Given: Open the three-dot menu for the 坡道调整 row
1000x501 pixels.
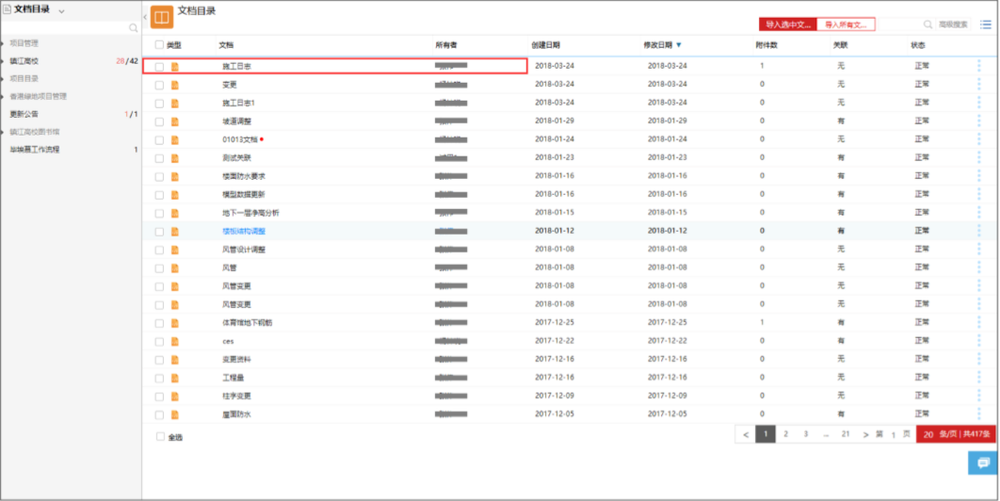Looking at the screenshot, I should point(979,121).
